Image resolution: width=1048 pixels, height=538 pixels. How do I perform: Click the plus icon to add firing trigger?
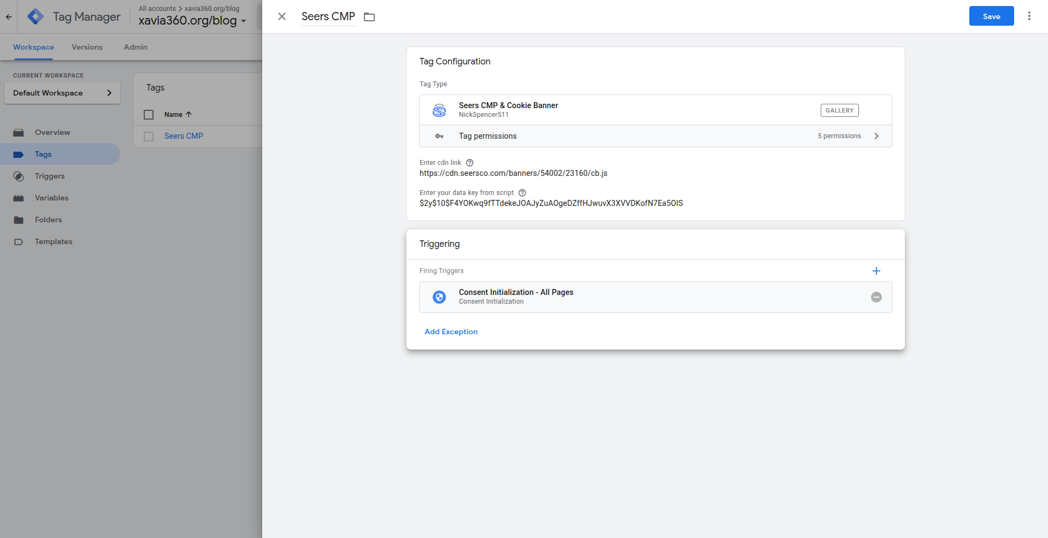(x=876, y=271)
